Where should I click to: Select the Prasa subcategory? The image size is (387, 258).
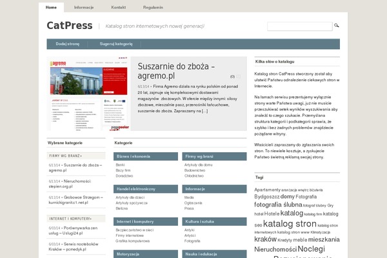tap(189, 208)
